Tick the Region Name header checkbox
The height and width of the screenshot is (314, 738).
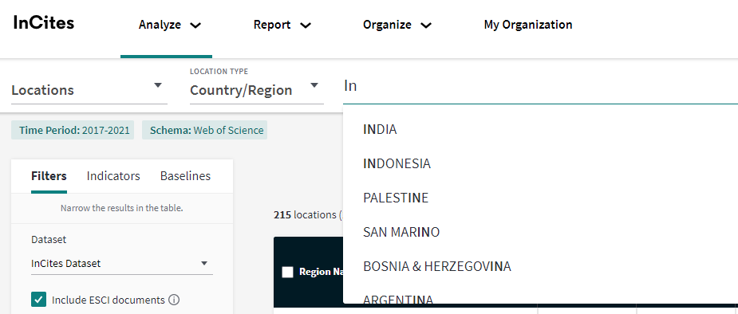point(287,273)
